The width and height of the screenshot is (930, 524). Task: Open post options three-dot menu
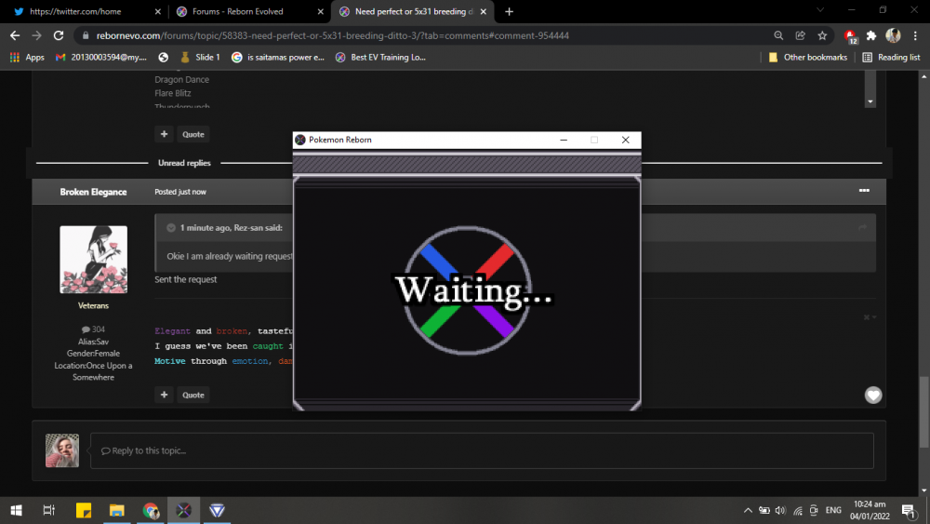pos(864,191)
